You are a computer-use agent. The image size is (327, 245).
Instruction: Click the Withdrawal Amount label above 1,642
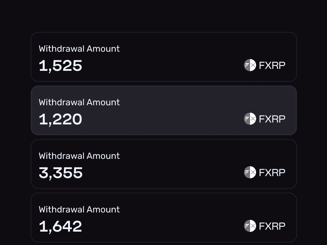pos(79,210)
